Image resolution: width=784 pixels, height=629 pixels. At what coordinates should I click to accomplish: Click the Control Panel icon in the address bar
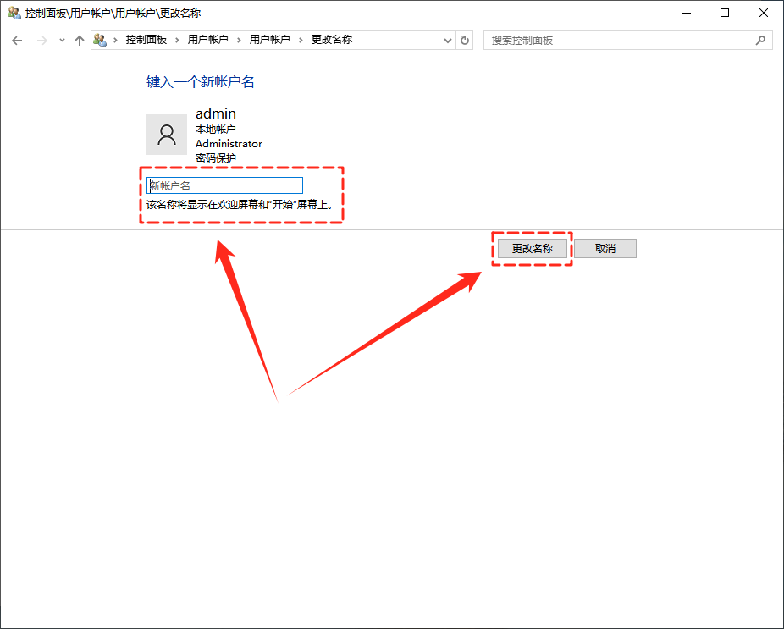click(99, 40)
